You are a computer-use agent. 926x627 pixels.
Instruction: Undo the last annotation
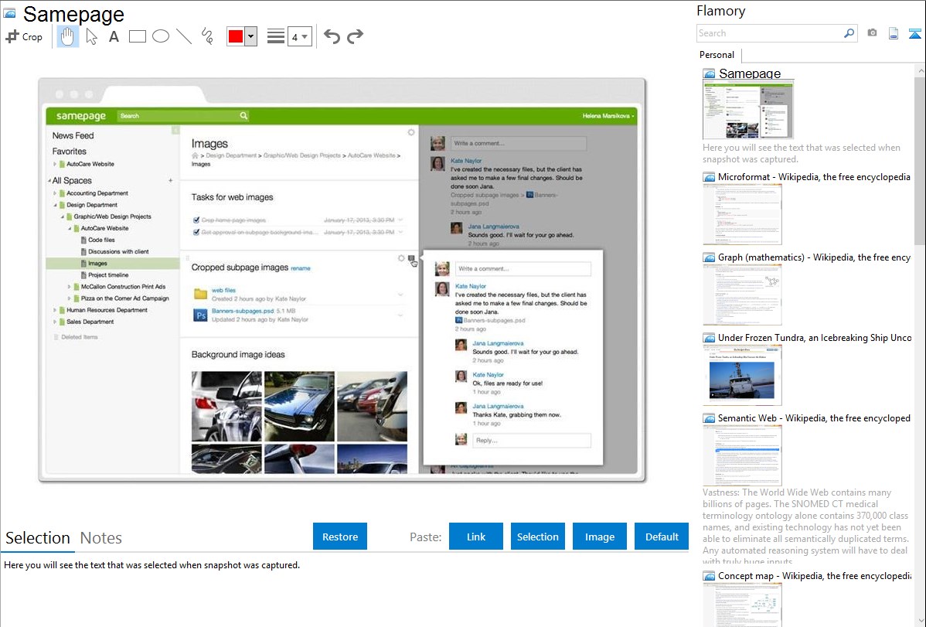(x=332, y=36)
